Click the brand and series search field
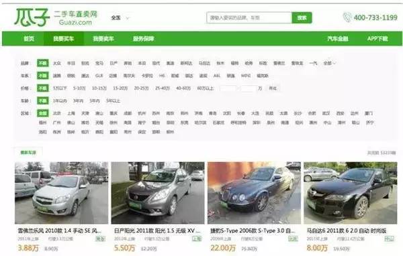403x256 pixels. point(249,17)
